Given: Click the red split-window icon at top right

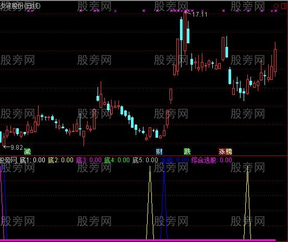Looking at the screenshot, I should pos(284,6).
